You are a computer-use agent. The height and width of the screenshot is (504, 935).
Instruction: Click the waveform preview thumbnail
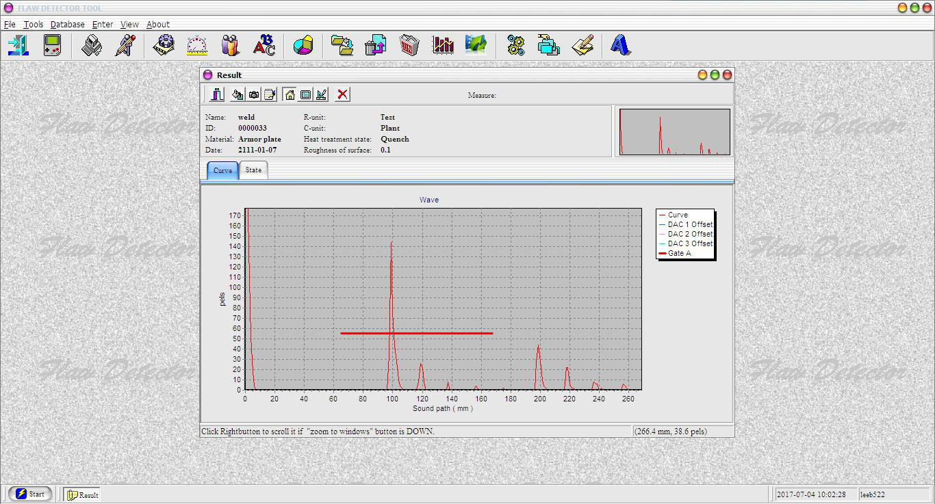(674, 131)
